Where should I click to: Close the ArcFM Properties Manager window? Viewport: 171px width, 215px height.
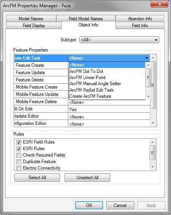click(x=159, y=4)
